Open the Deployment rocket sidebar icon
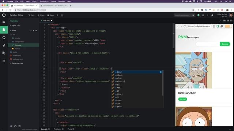Viewport: 234px width, 131px height. 4,45
